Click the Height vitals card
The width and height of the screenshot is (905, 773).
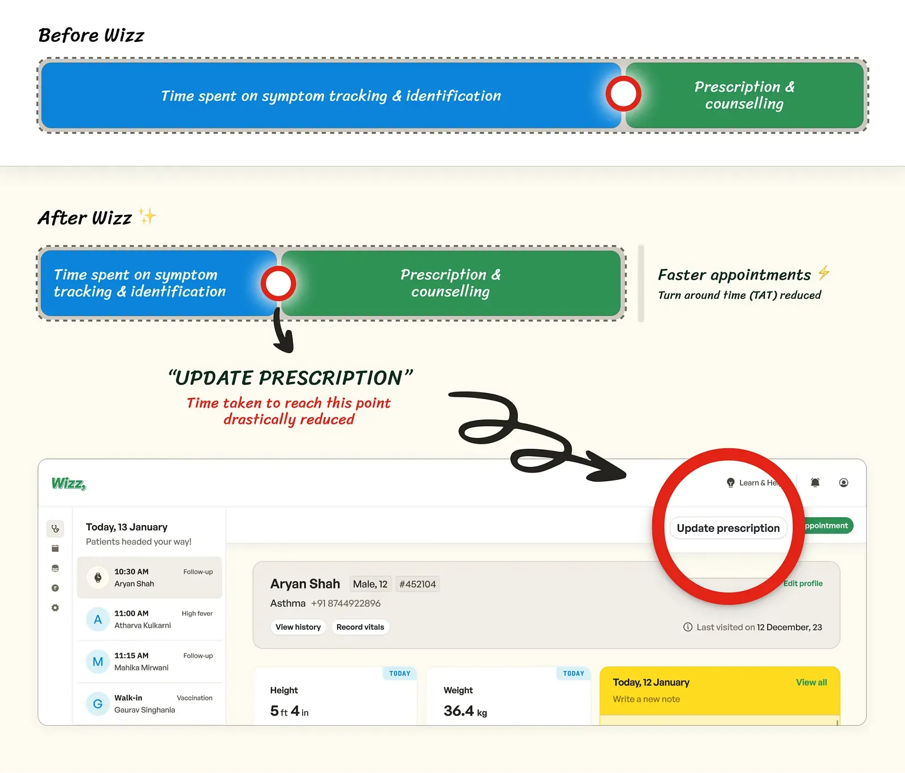tap(335, 697)
